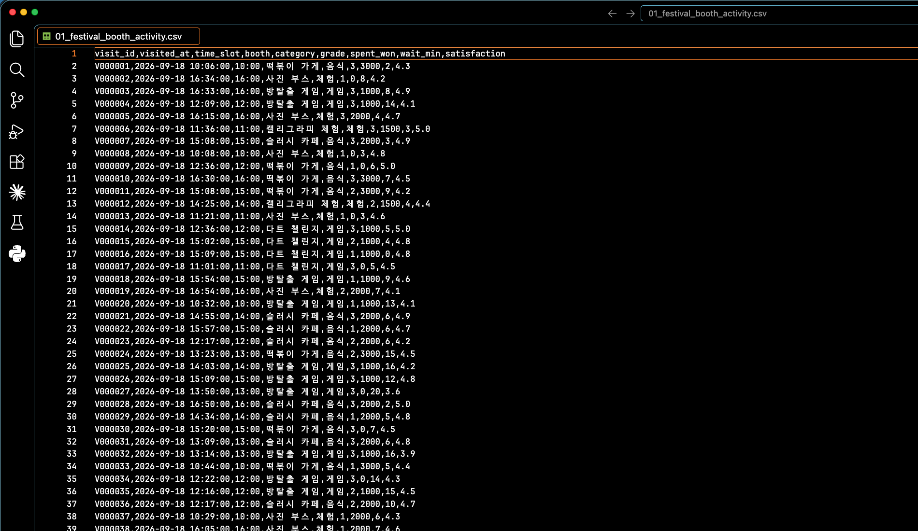The image size is (918, 531).
Task: Click the row with V000024
Action: (x=255, y=354)
